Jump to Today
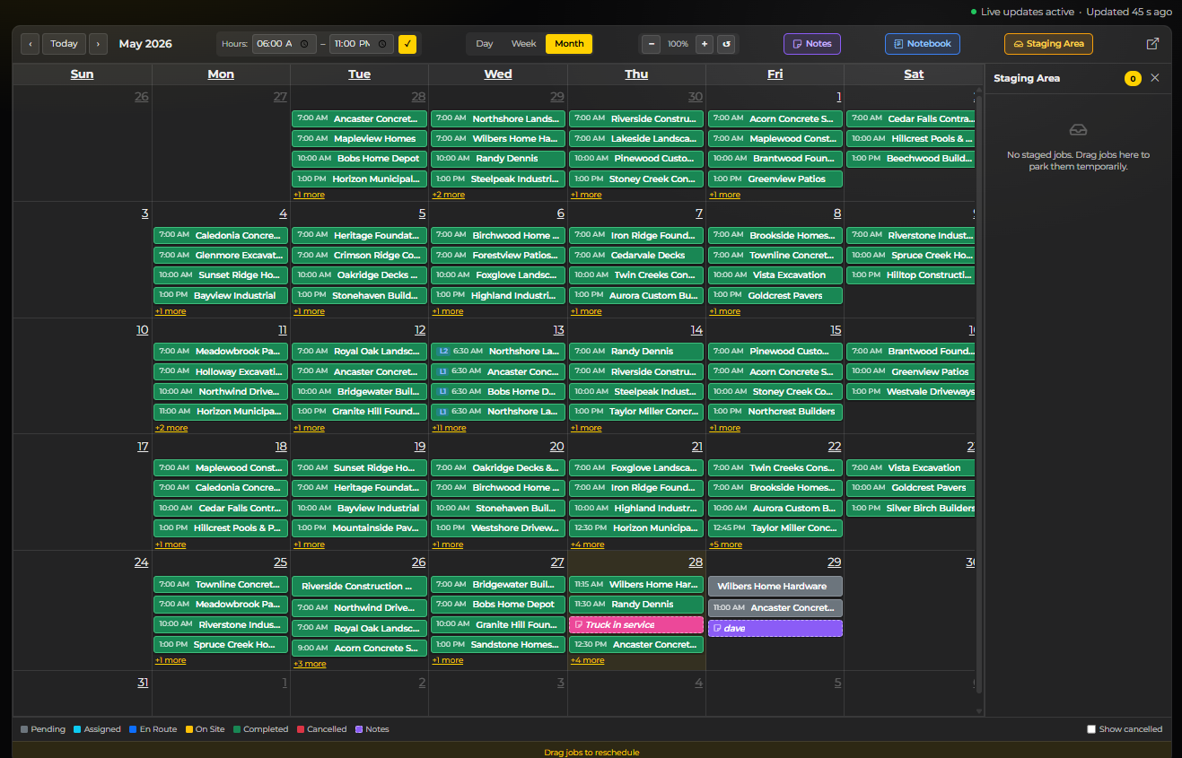This screenshot has width=1182, height=758. point(64,44)
